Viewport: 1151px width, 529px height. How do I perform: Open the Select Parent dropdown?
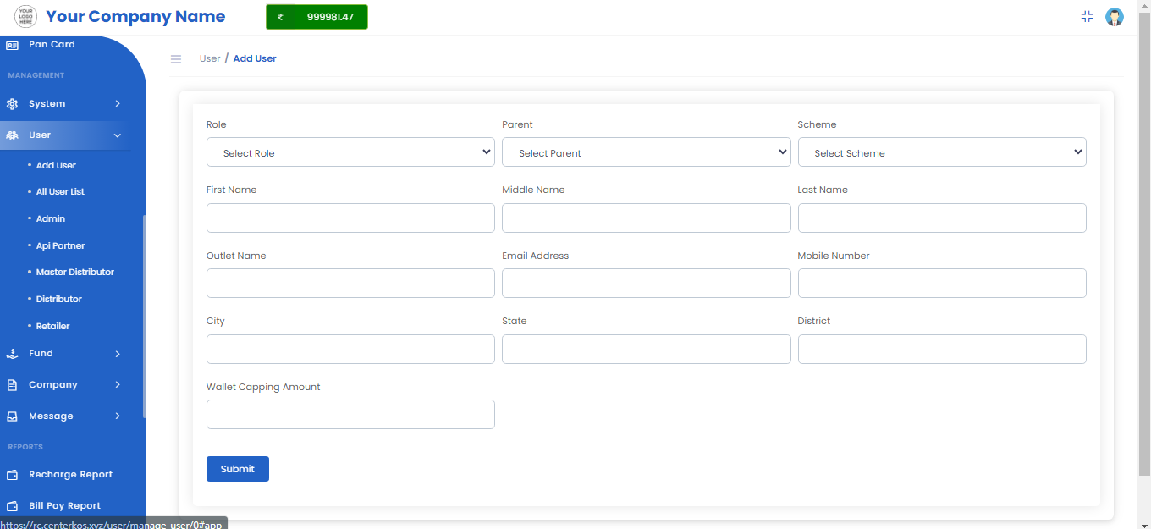(646, 152)
